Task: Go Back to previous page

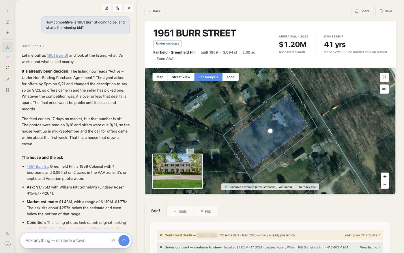Action: coord(154,11)
